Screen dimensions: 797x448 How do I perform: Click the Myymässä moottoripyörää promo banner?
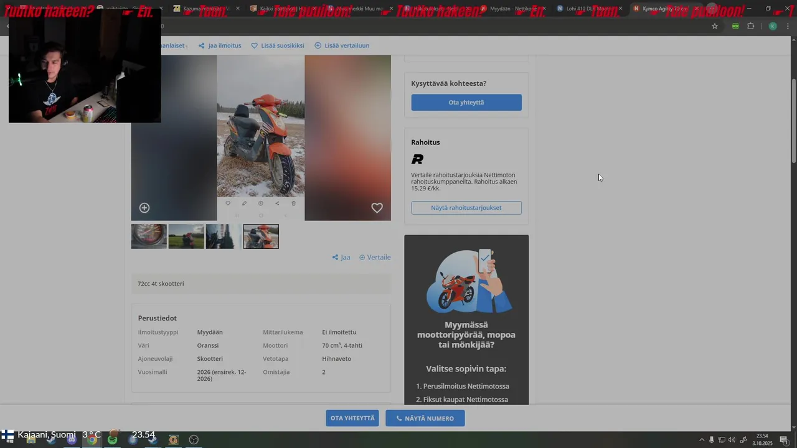click(x=466, y=320)
